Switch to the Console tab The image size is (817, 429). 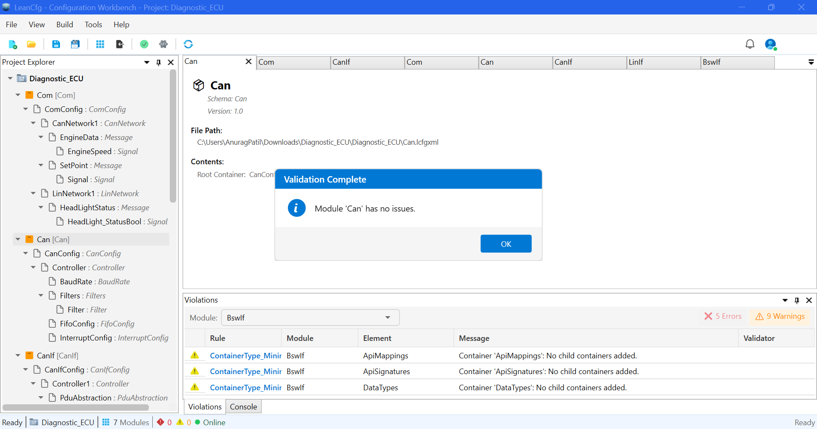coord(243,407)
